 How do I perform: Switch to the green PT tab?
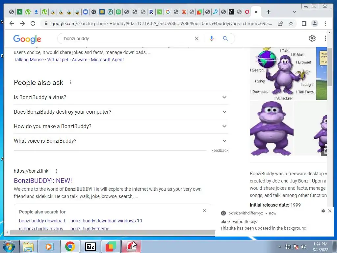click(160, 12)
